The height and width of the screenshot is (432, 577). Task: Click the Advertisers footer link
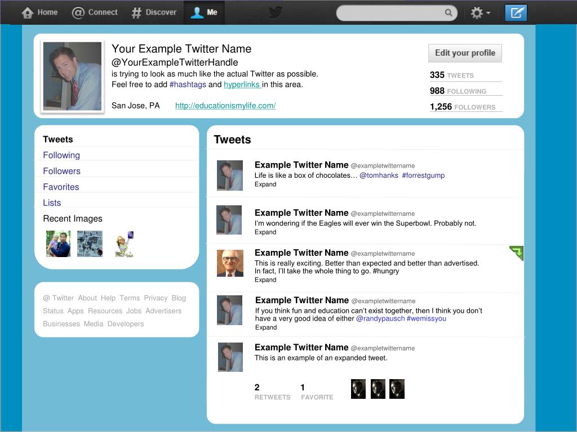point(163,310)
